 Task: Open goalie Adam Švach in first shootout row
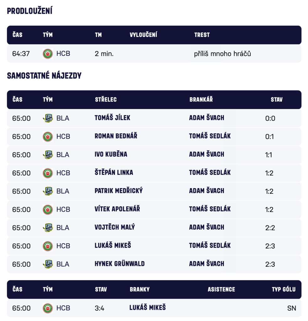point(206,118)
